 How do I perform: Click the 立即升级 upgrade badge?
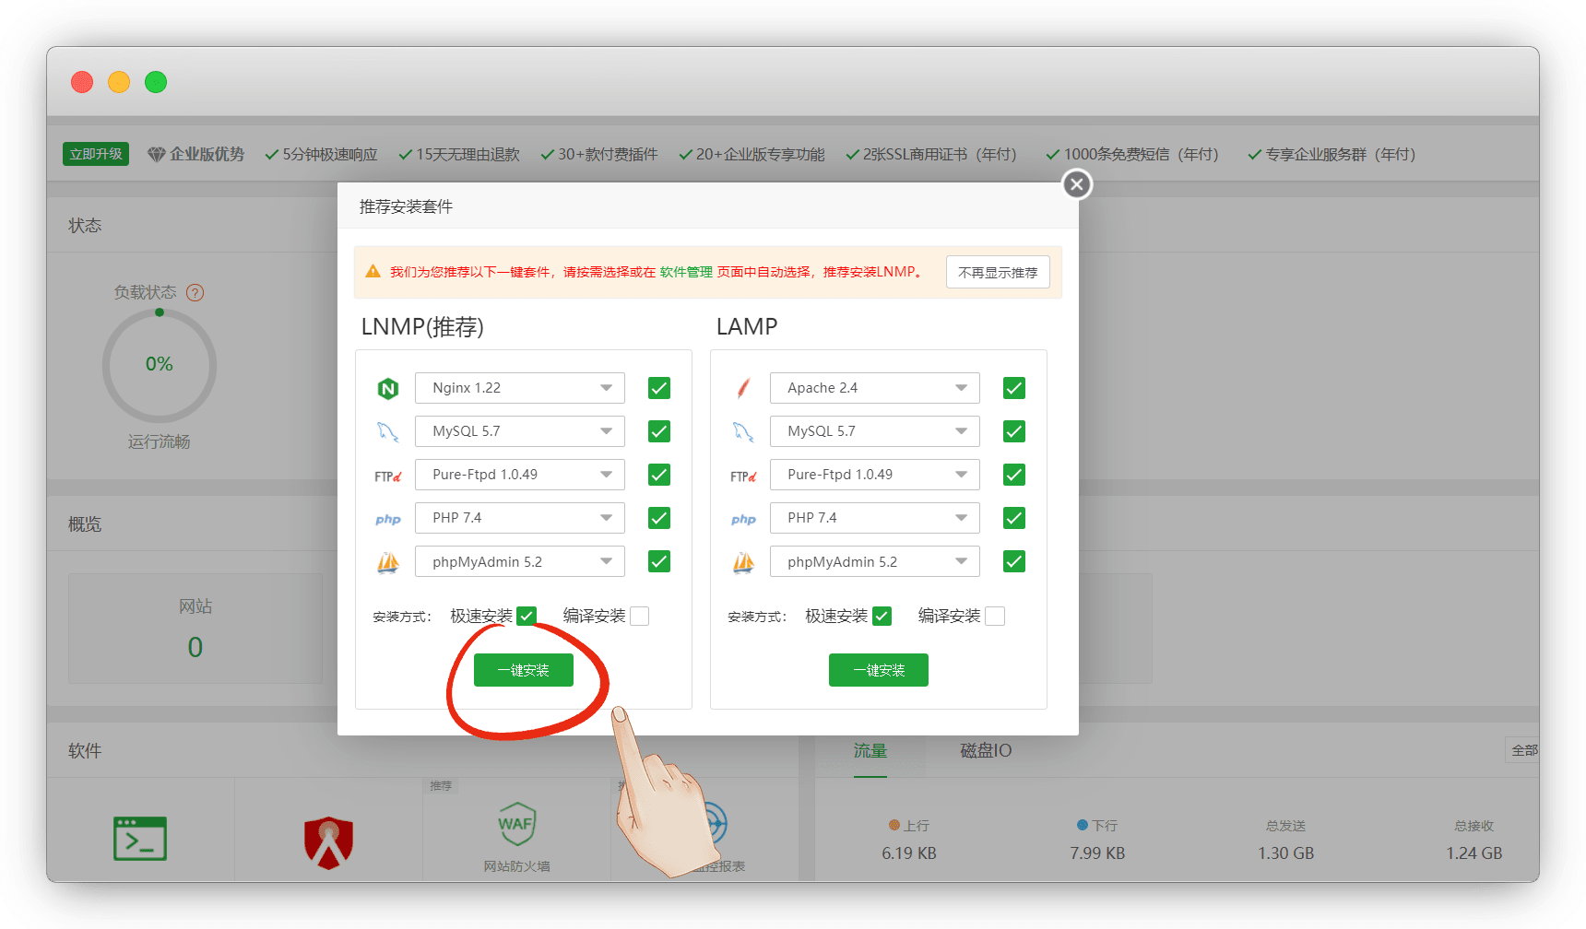96,154
